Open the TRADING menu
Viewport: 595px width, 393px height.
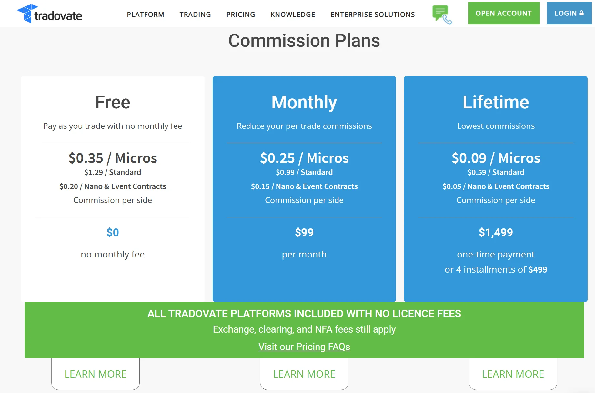[x=195, y=15]
